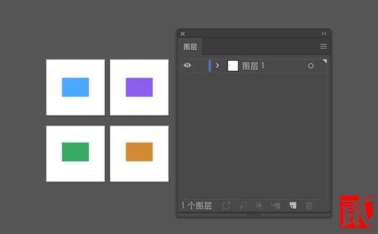Open the 图层 panel hamburger menu
The height and width of the screenshot is (234, 378).
point(324,46)
